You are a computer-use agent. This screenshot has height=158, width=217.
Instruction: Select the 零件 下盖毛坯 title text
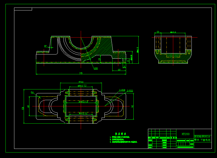(x=202, y=140)
